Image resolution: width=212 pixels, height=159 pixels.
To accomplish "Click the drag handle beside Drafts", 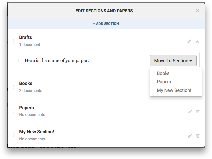I will click(13, 41).
